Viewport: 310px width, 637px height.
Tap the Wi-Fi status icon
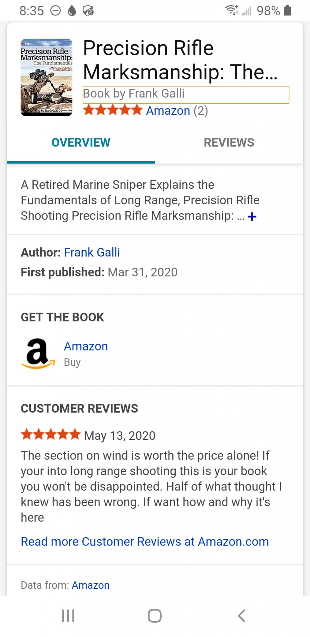pyautogui.click(x=232, y=10)
